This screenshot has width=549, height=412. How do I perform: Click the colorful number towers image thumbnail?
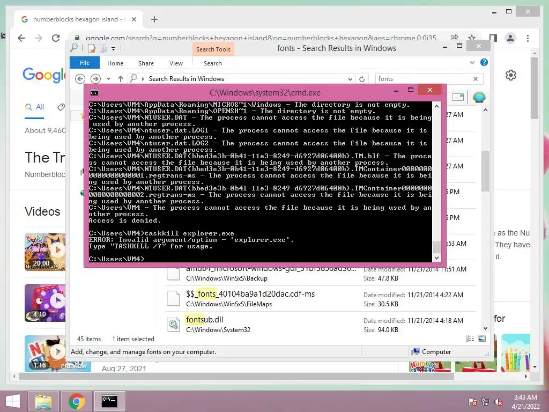516,353
